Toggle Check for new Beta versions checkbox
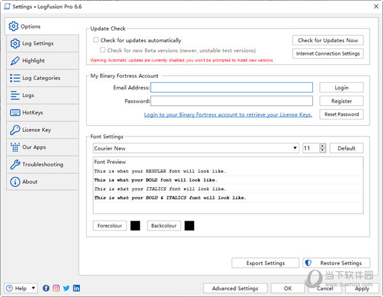 103,50
